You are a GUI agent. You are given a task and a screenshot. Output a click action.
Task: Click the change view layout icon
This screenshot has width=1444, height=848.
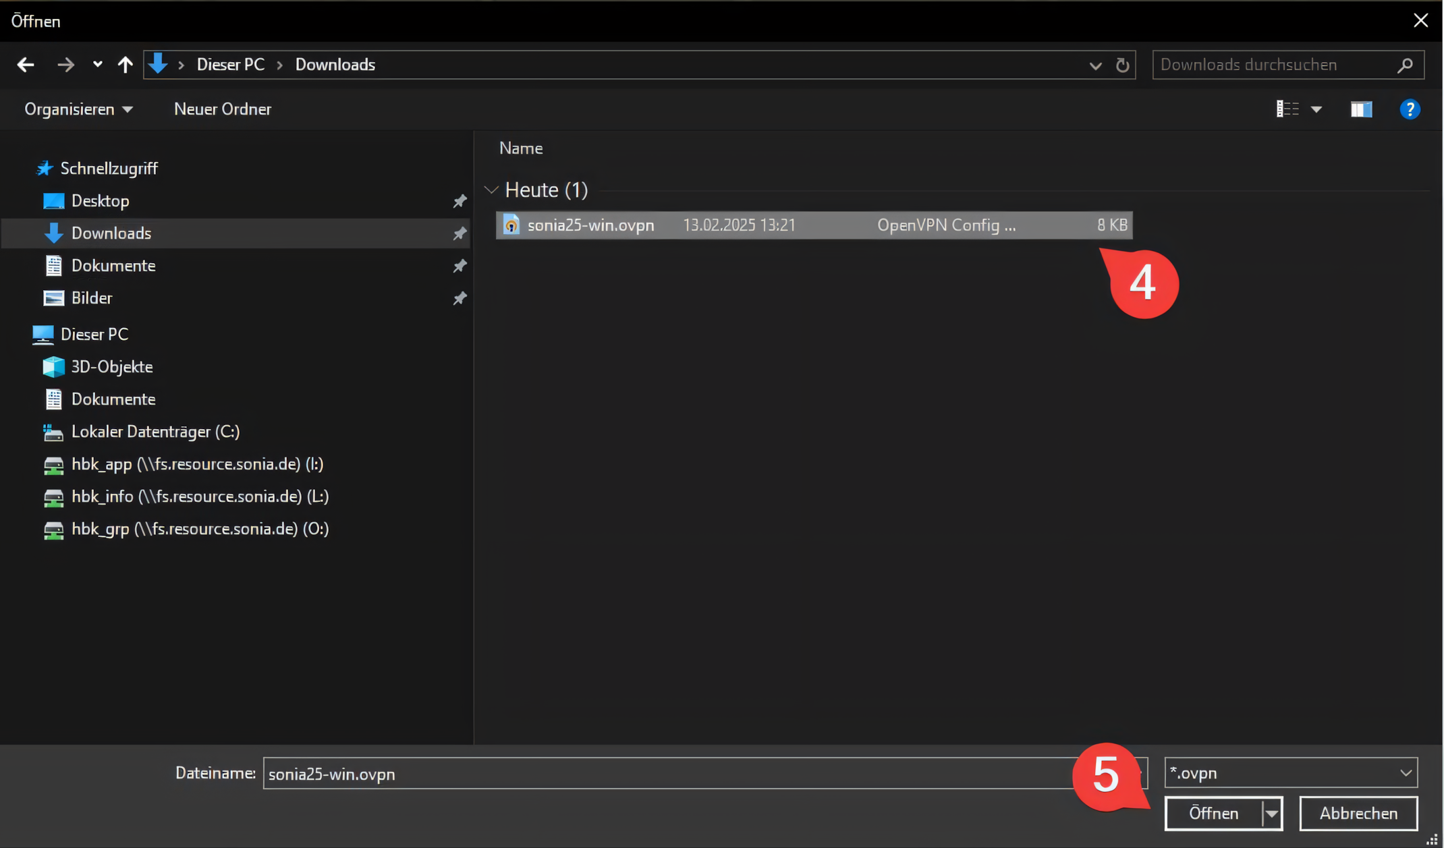(x=1287, y=109)
